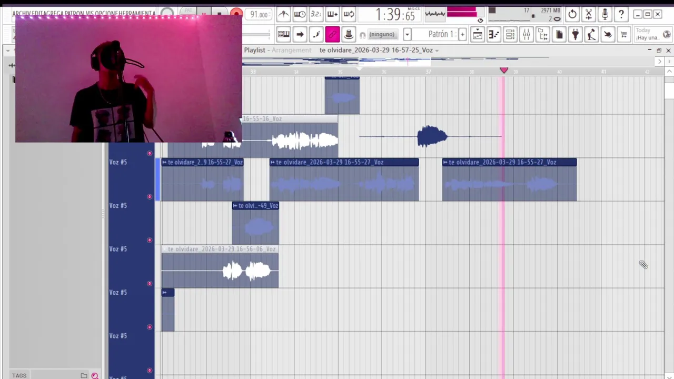This screenshot has height=379, width=674.
Task: Click the scissors render audio icon
Action: (x=589, y=14)
